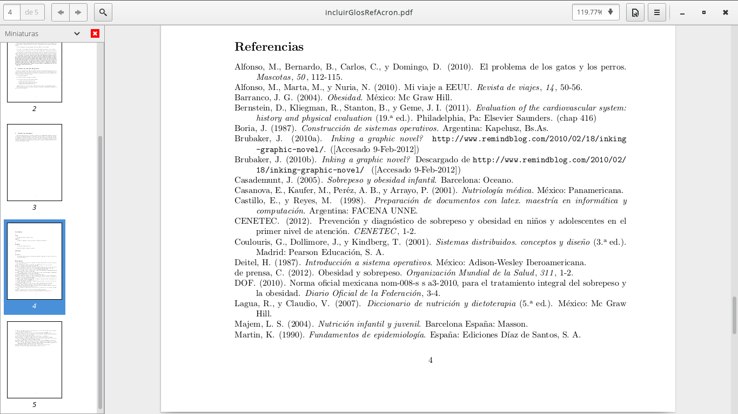The image size is (738, 414).
Task: Edit the current page number field
Action: (11, 12)
